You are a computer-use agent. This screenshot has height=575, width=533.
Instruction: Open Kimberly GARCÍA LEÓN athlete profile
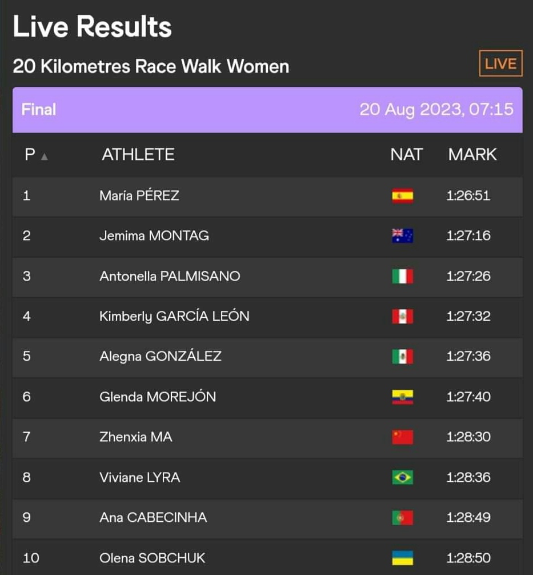click(174, 316)
